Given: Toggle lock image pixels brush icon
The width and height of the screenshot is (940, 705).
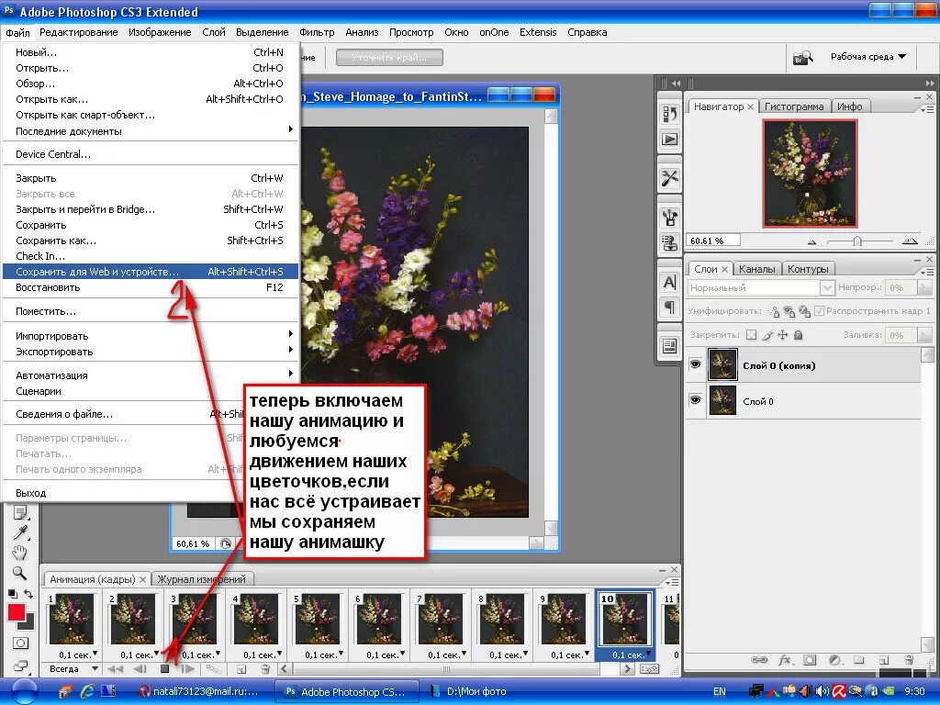Looking at the screenshot, I should click(x=767, y=335).
